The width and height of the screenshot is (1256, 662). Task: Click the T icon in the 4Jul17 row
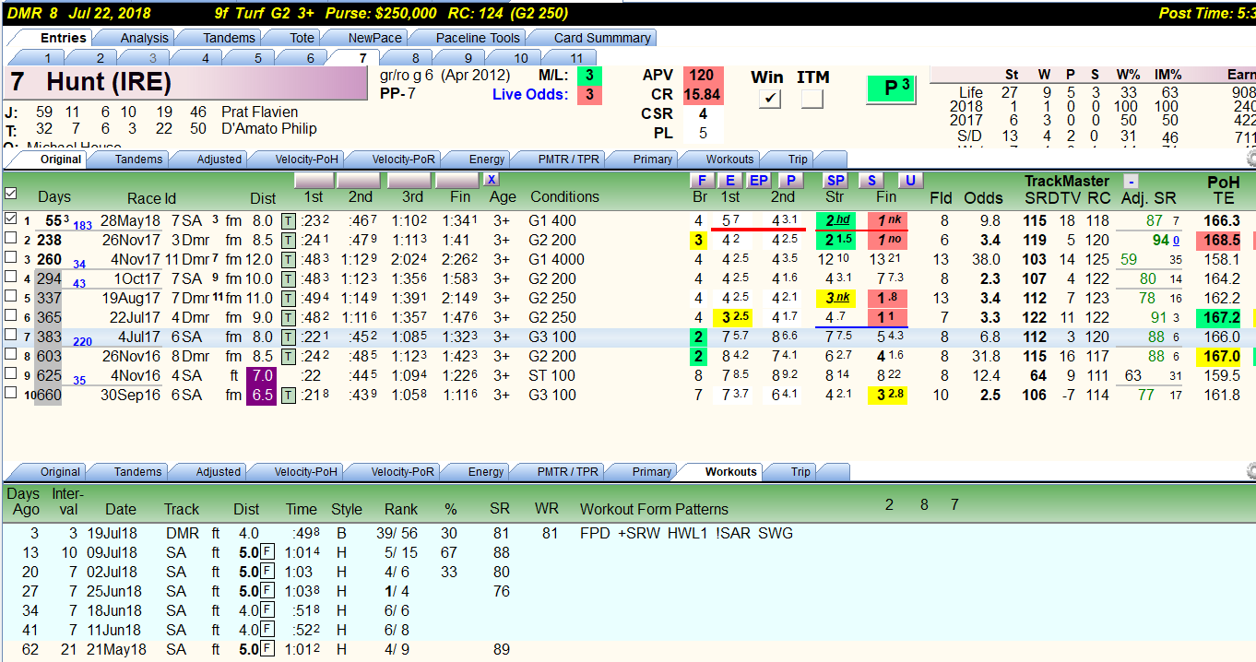288,337
